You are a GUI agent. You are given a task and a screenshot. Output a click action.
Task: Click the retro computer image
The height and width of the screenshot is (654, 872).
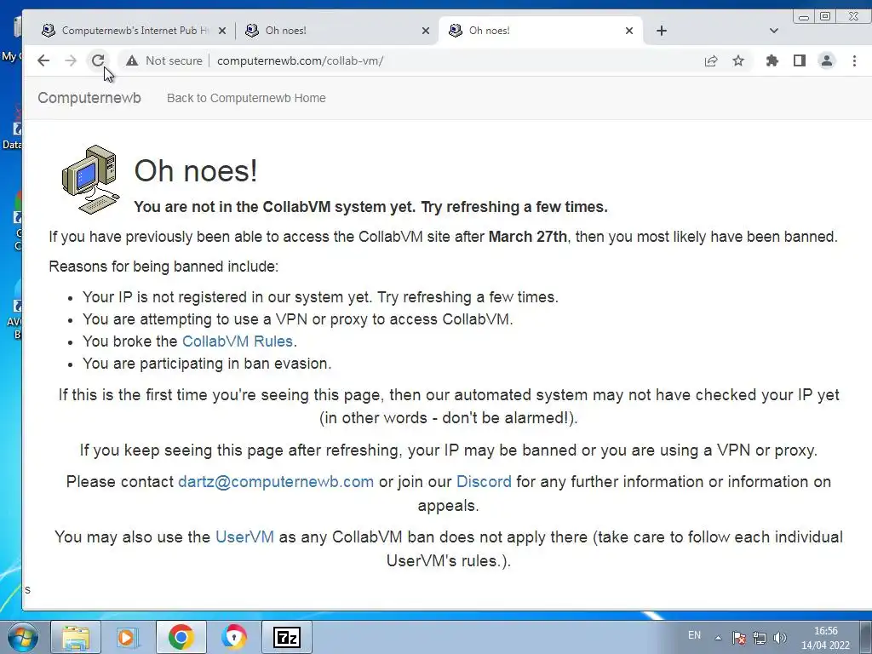pyautogui.click(x=90, y=179)
